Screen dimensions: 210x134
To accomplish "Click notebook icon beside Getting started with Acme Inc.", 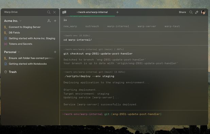I will click(x=5, y=38).
